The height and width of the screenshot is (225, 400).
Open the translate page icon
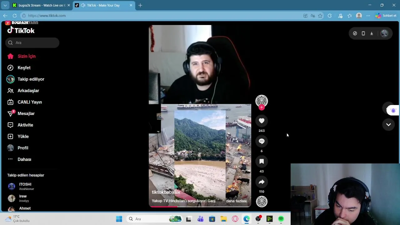pos(313,16)
